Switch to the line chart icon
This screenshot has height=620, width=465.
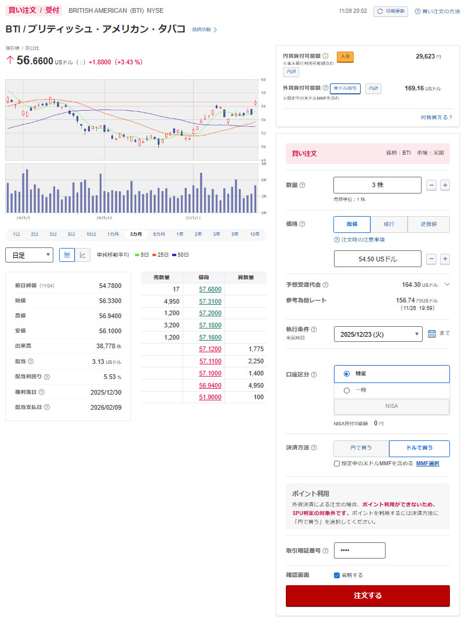click(x=83, y=254)
